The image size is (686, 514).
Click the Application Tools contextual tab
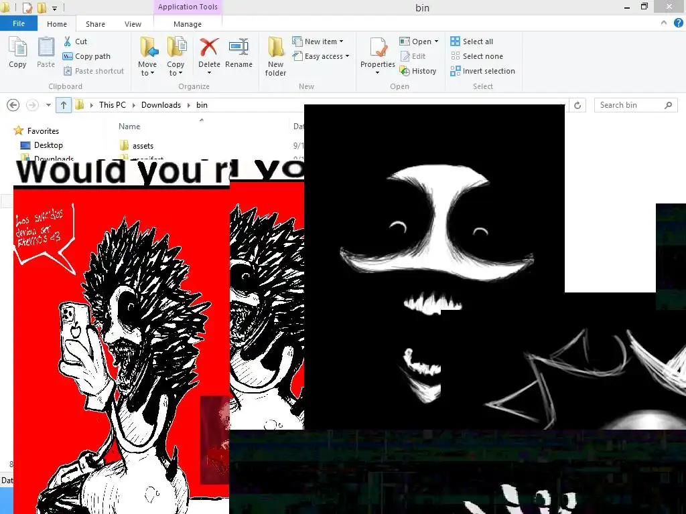pyautogui.click(x=188, y=7)
